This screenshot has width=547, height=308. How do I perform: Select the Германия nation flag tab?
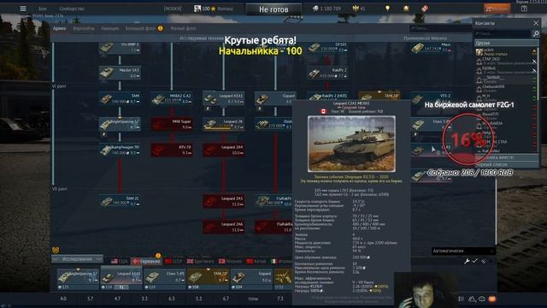(x=146, y=261)
